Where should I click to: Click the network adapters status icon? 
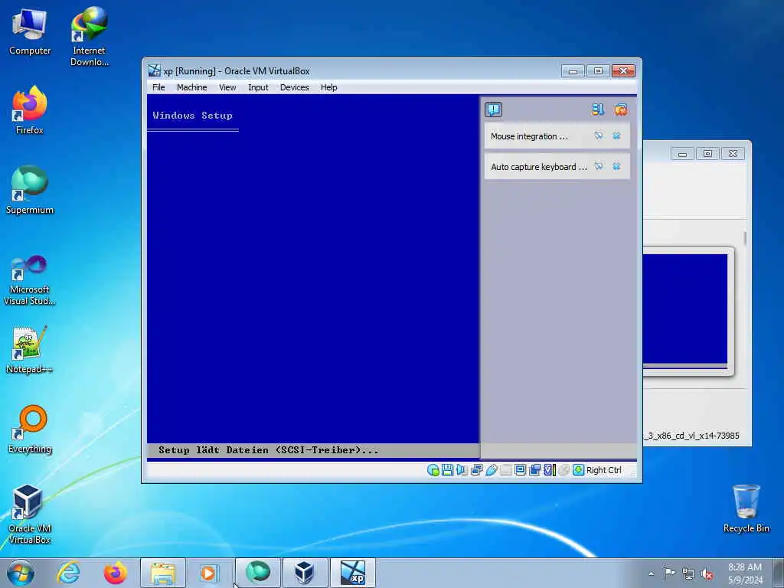tap(476, 470)
